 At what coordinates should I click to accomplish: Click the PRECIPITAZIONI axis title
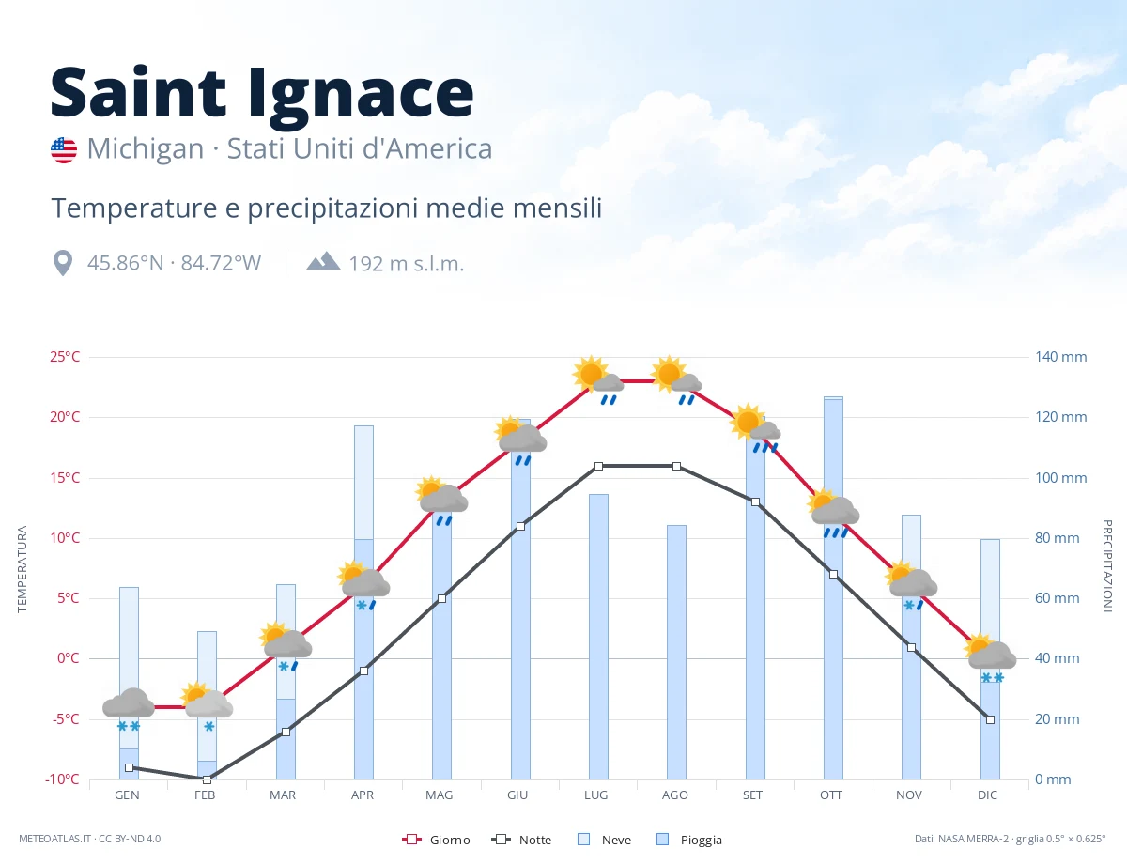(1106, 566)
